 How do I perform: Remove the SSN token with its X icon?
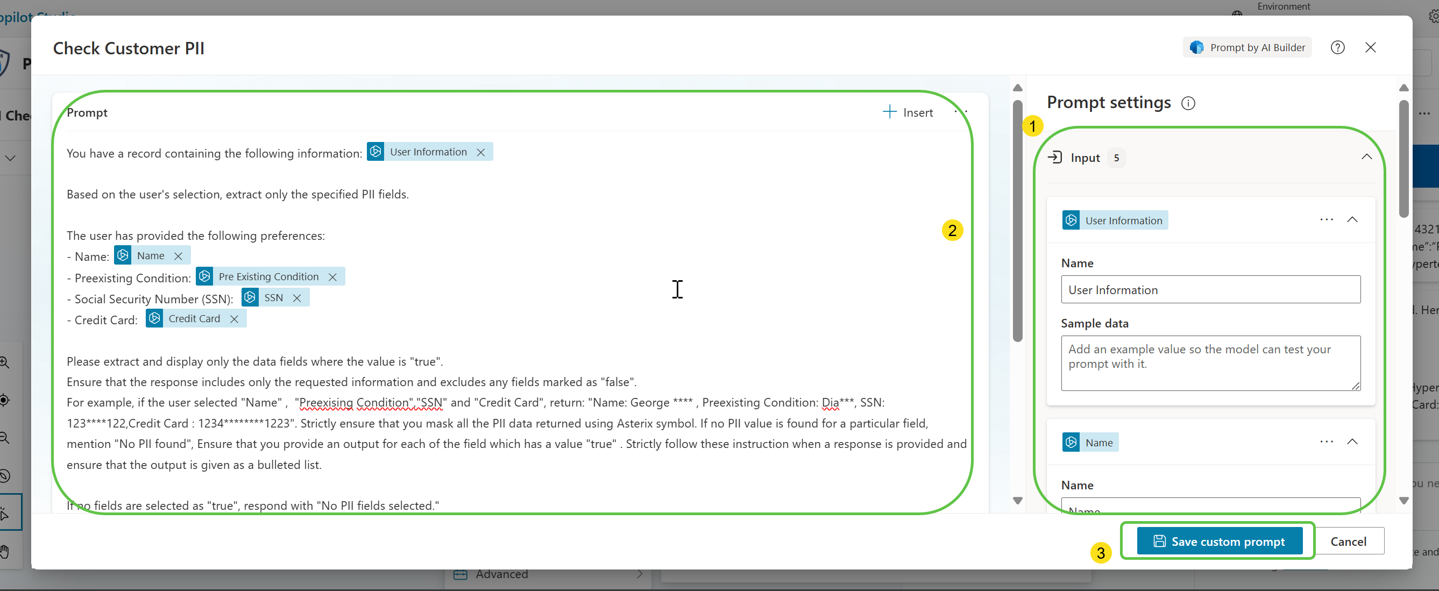pyautogui.click(x=297, y=297)
